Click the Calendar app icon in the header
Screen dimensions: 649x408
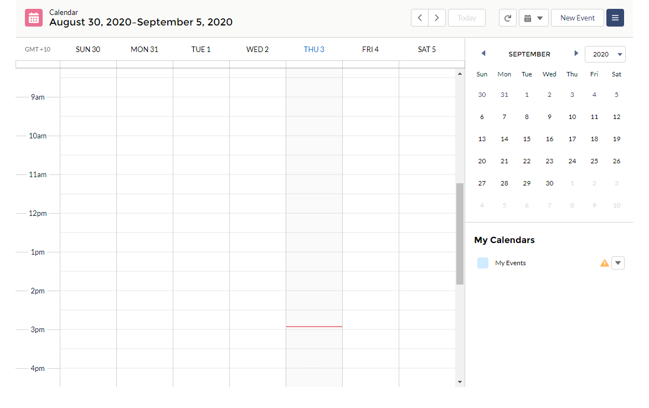tap(33, 17)
